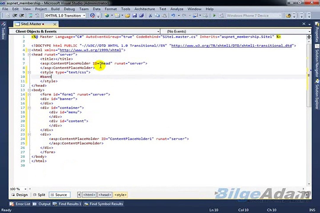Switch to Source view

59,195
